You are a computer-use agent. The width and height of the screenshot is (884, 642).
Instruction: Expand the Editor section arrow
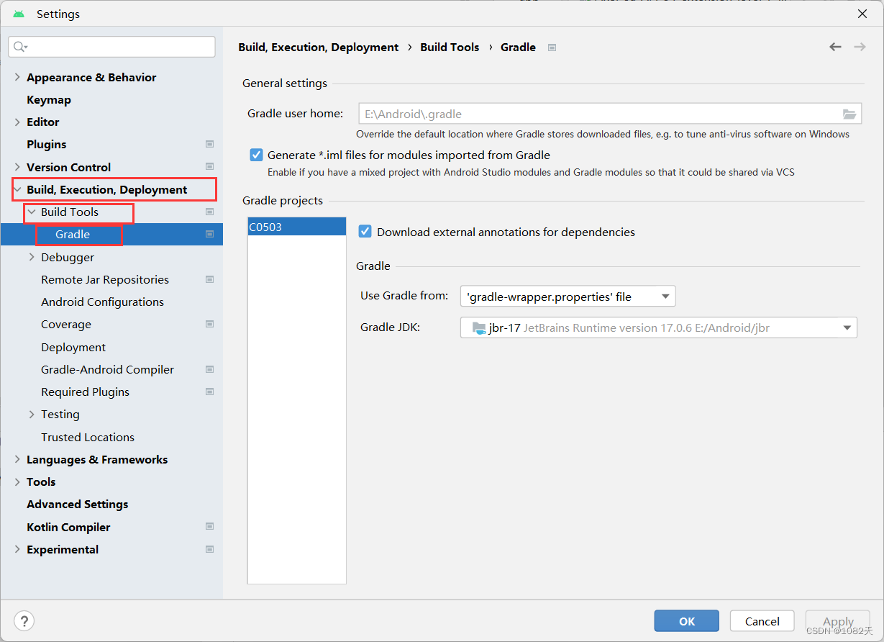point(17,122)
